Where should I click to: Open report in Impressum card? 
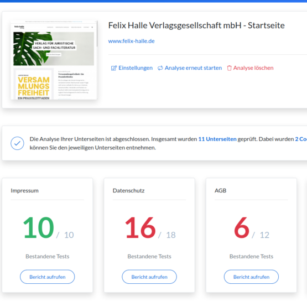coord(48,277)
